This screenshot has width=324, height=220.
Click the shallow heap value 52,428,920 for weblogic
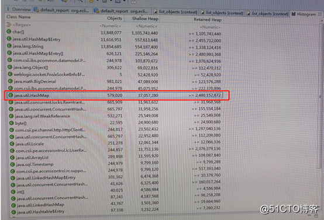(148, 75)
